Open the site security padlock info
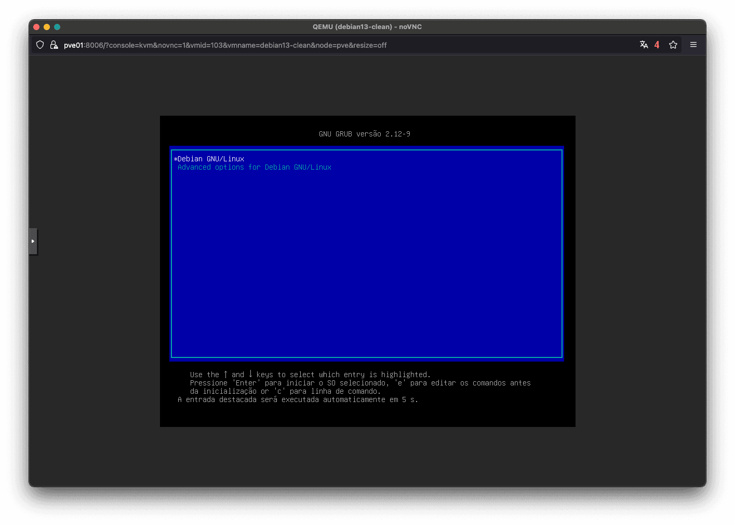 [54, 45]
